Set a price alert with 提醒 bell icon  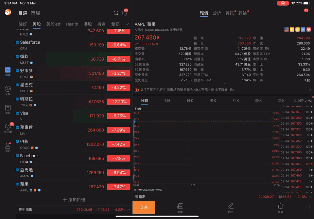(281, 208)
